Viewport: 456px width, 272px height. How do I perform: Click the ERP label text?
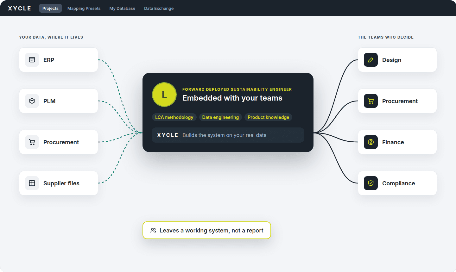point(49,60)
